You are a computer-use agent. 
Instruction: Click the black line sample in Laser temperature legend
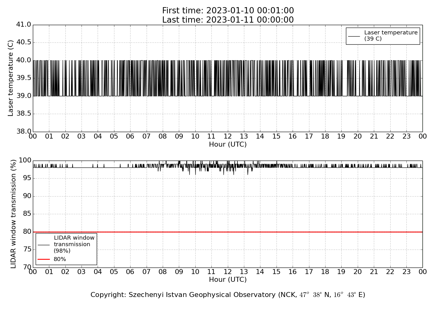pos(354,36)
